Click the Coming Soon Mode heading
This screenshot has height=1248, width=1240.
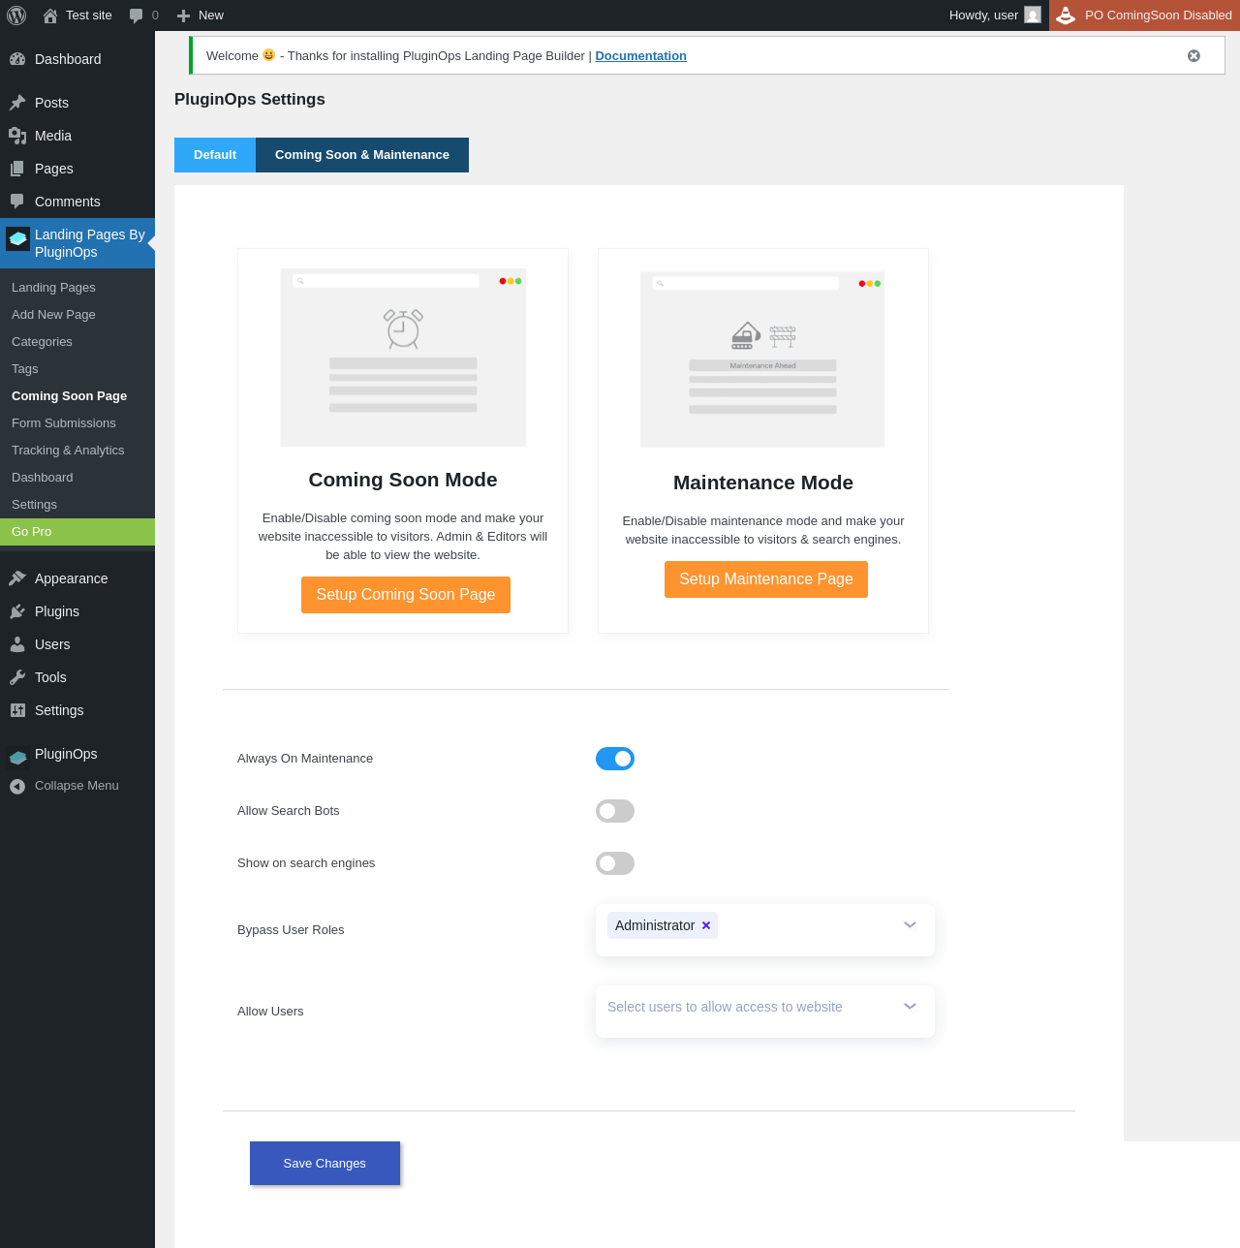403,480
